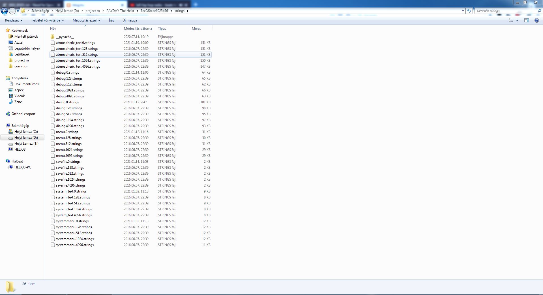Screen dimensions: 543x295
Task: Click PAYDAY The Heist in breadcrumb path
Action: (x=120, y=11)
